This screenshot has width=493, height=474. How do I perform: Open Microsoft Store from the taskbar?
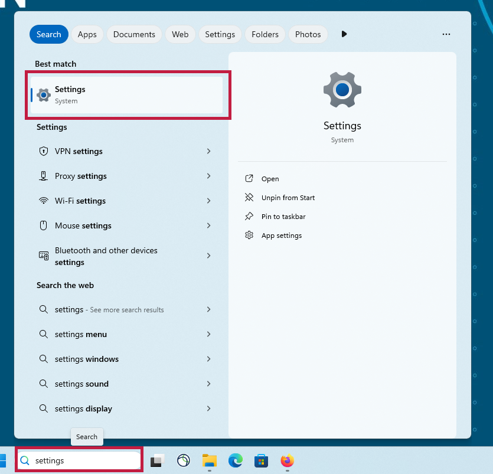[x=262, y=461]
